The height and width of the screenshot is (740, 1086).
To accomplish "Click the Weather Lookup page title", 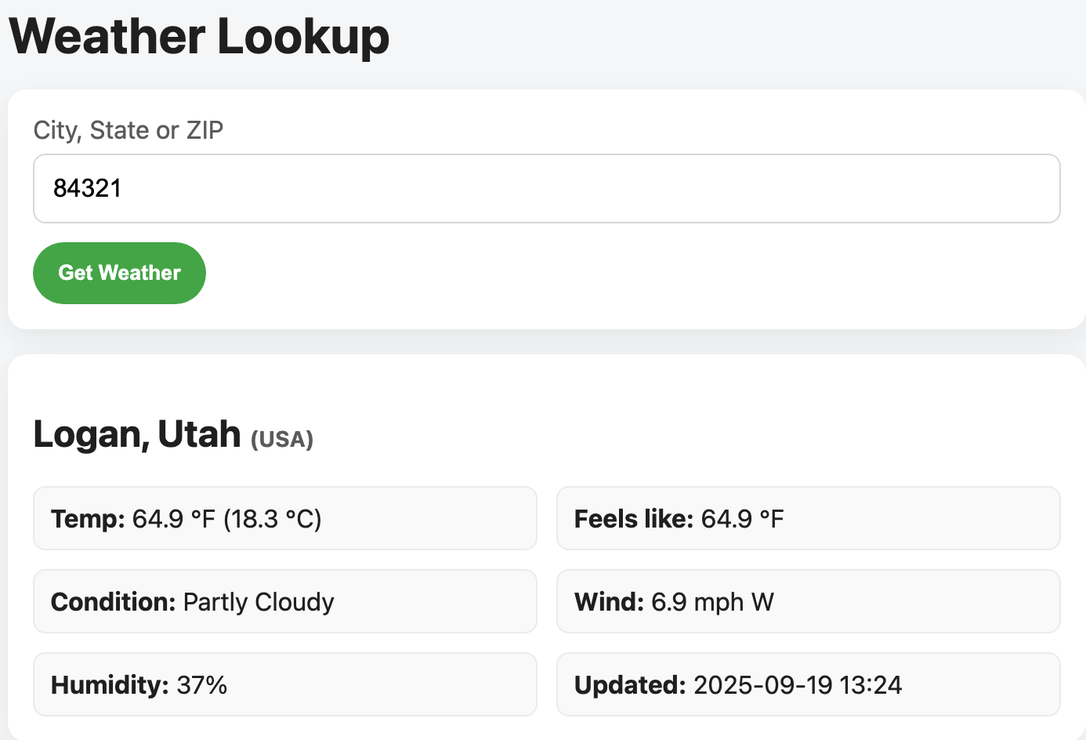I will click(x=200, y=35).
